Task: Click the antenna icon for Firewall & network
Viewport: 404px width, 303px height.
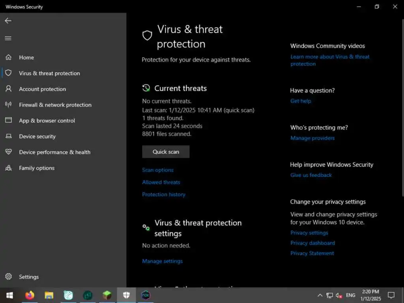Action: coord(9,104)
